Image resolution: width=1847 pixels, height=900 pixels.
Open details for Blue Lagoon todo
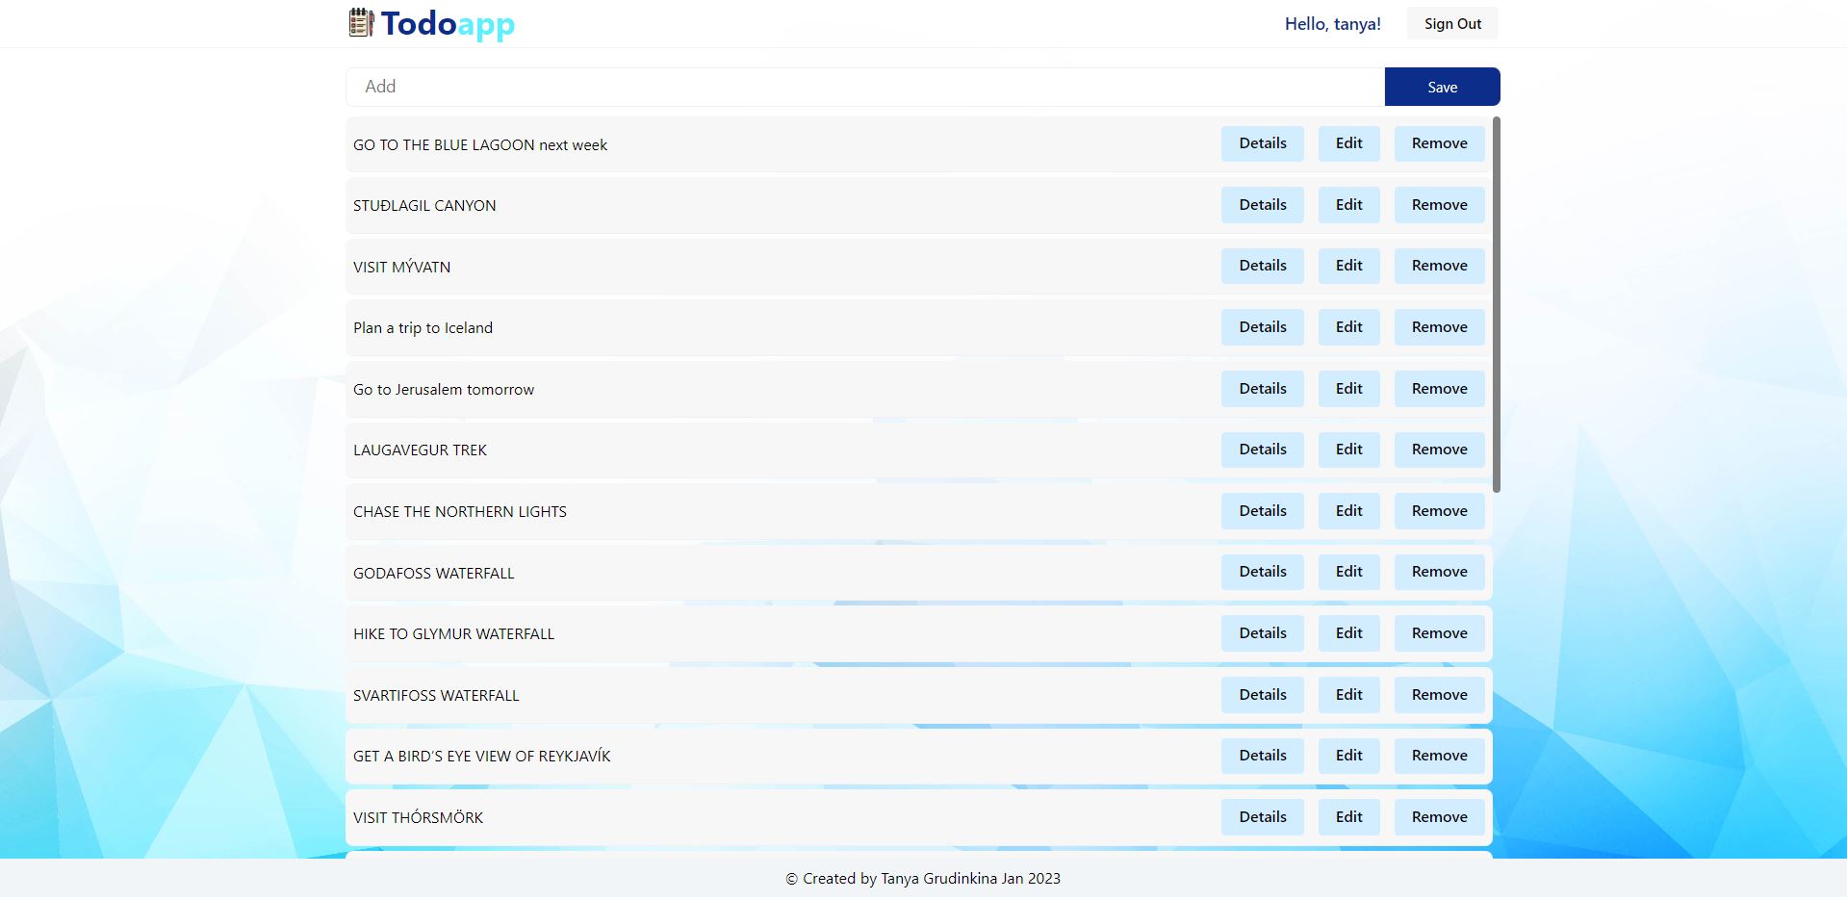tap(1263, 143)
